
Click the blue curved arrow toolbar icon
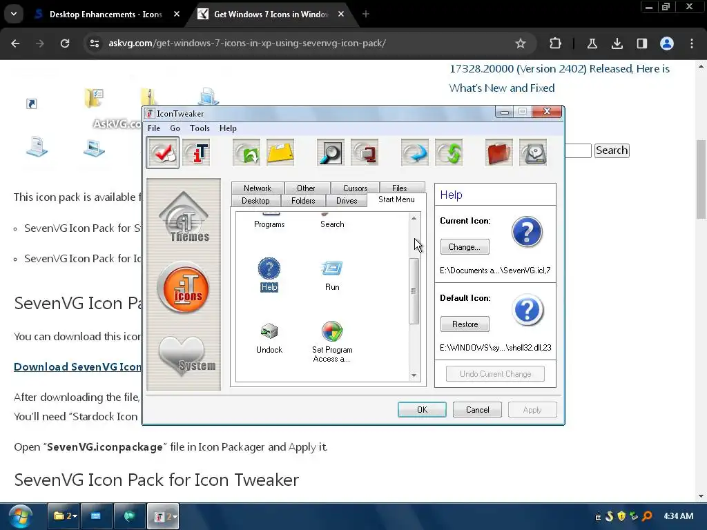[x=414, y=153]
